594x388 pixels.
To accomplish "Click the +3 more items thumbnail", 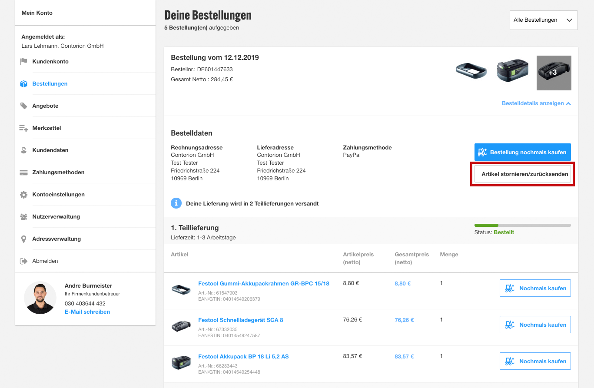I will pyautogui.click(x=554, y=73).
